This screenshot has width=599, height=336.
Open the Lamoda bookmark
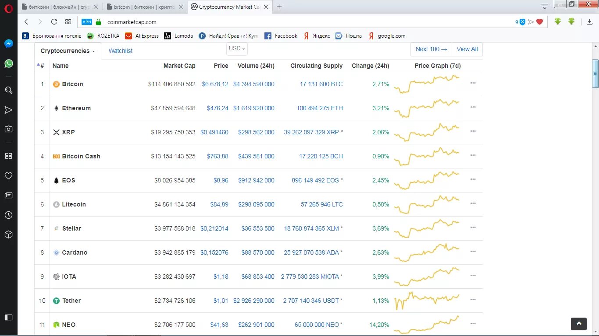[x=178, y=36]
